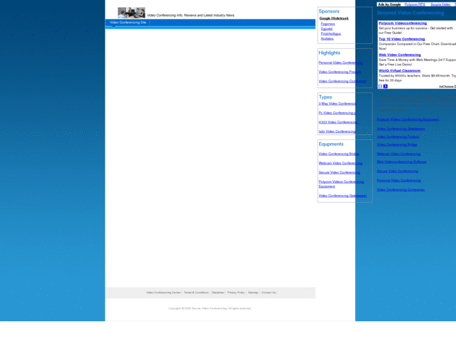Image resolution: width=456 pixels, height=342 pixels.
Task: Open the Isdn Video Conferencing link
Action: click(x=337, y=132)
